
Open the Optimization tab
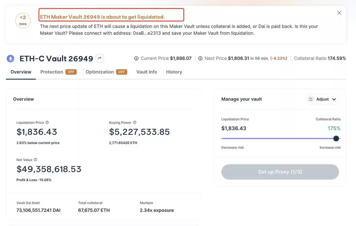[100, 72]
